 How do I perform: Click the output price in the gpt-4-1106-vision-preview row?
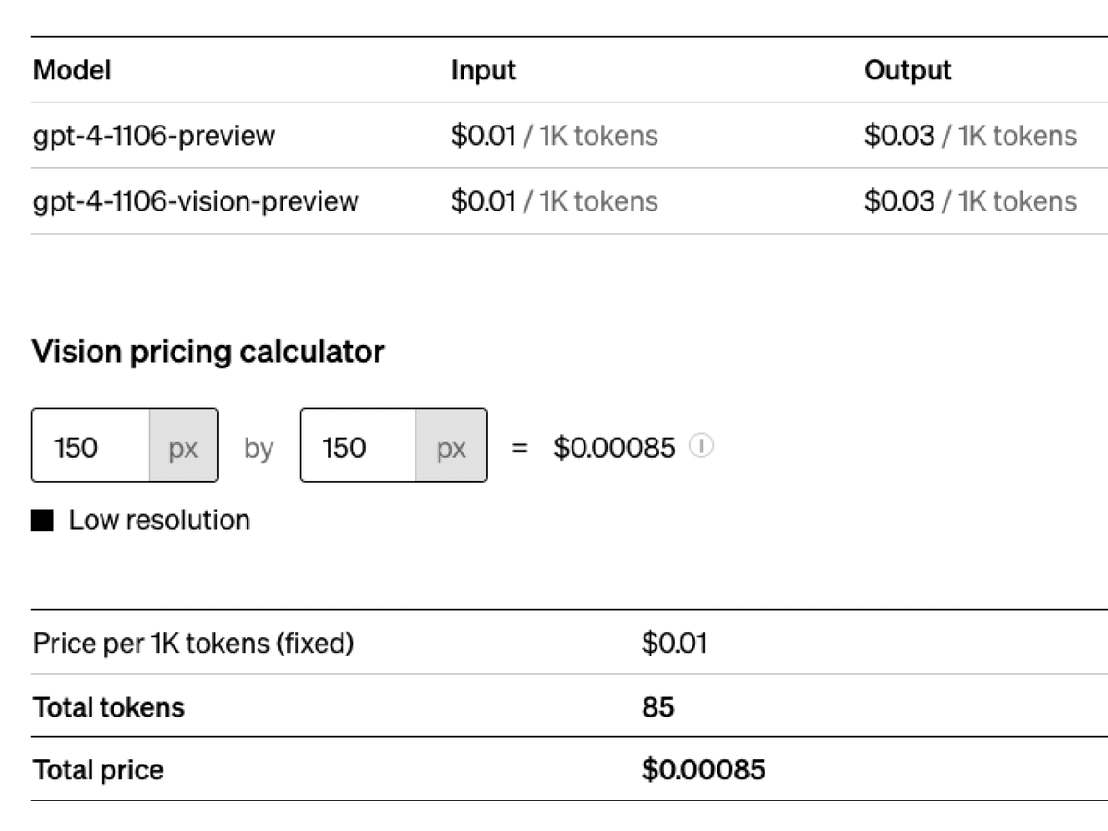(x=970, y=201)
